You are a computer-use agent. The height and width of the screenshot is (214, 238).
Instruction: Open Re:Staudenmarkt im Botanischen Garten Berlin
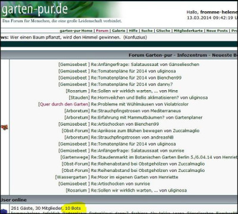tap(164, 157)
